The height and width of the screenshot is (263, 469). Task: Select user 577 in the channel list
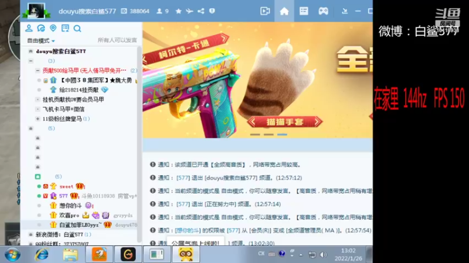63,196
